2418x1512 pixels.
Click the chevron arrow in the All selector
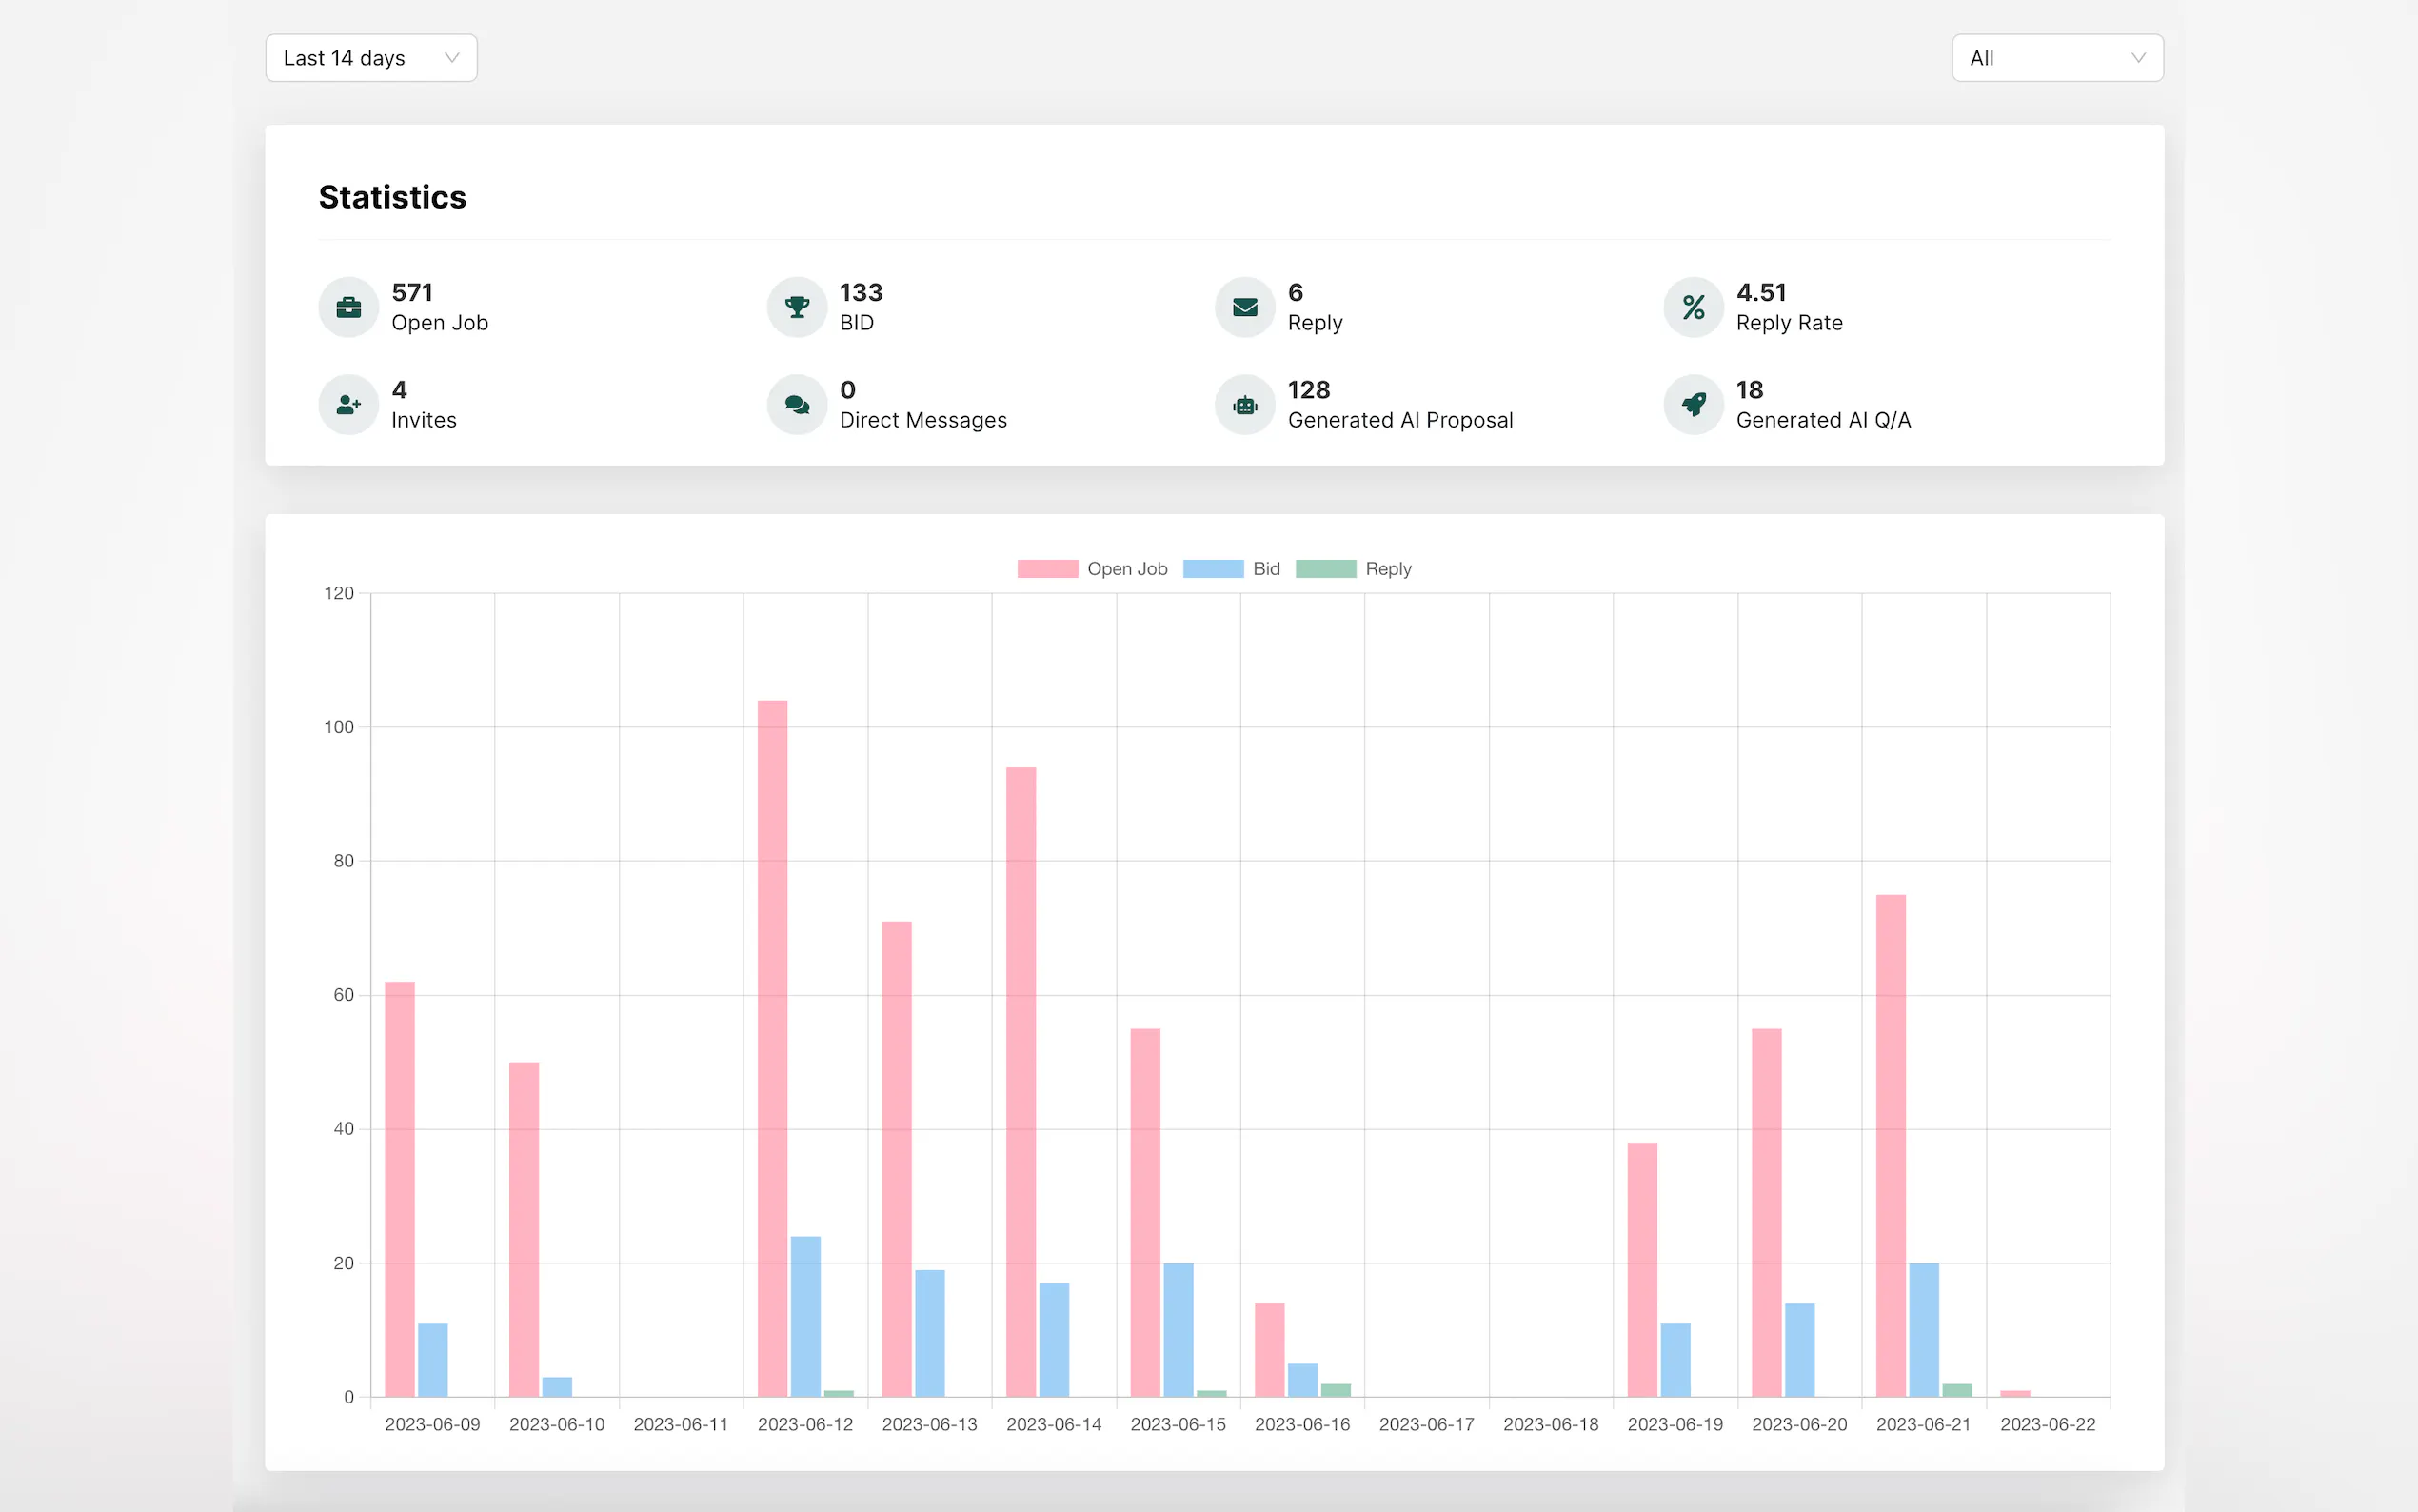click(x=2138, y=58)
